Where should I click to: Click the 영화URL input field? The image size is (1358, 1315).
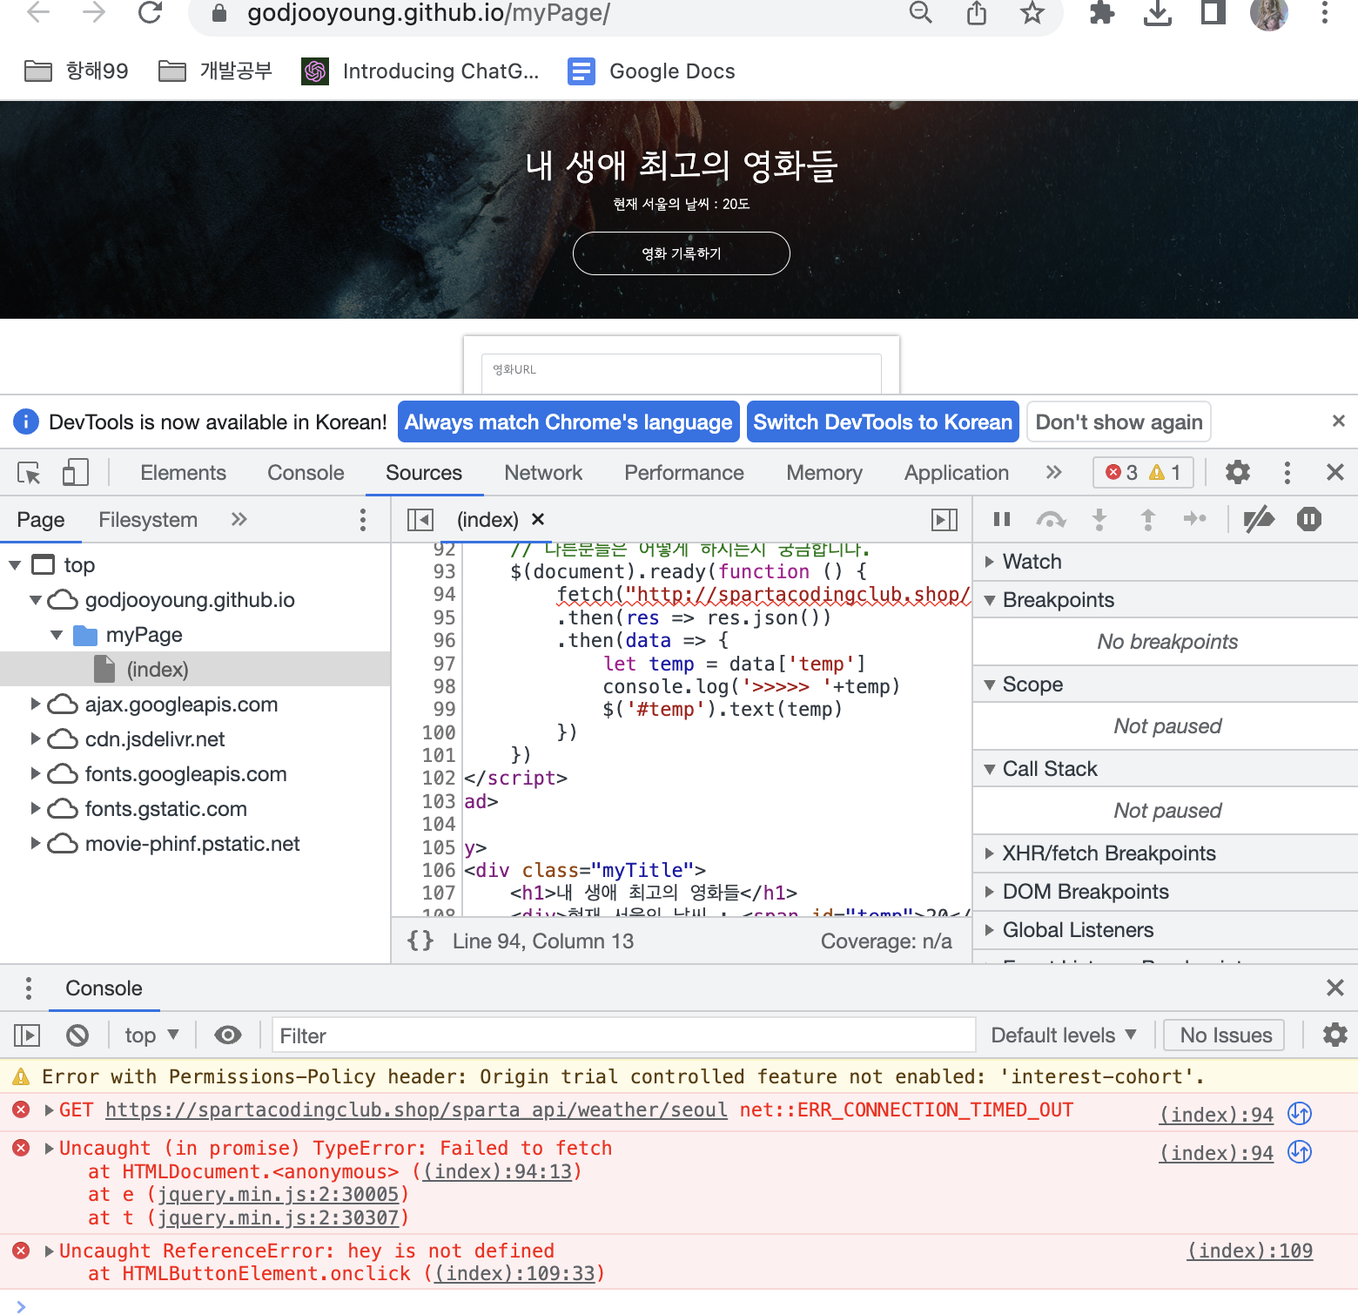[682, 373]
